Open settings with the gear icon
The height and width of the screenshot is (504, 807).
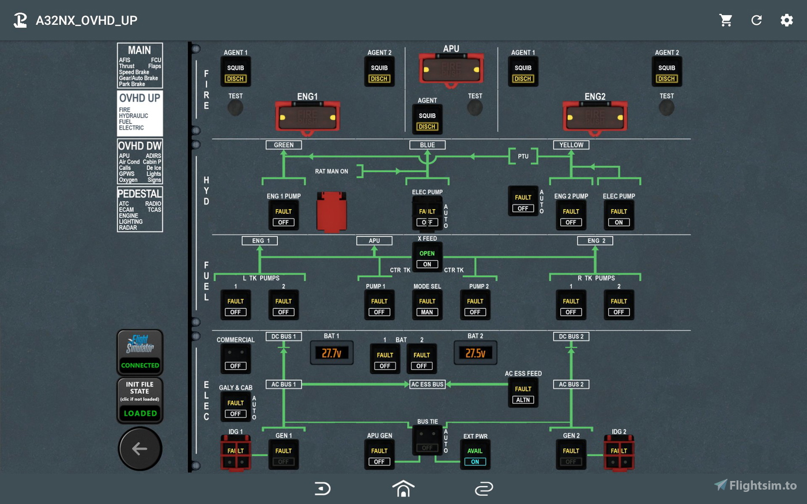click(787, 20)
